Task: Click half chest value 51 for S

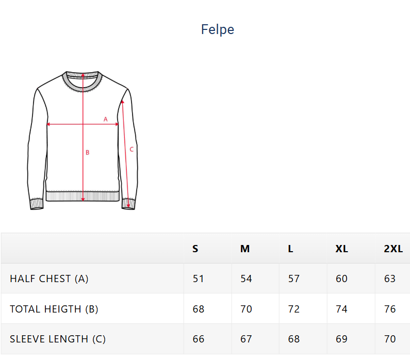Action: 199,279
